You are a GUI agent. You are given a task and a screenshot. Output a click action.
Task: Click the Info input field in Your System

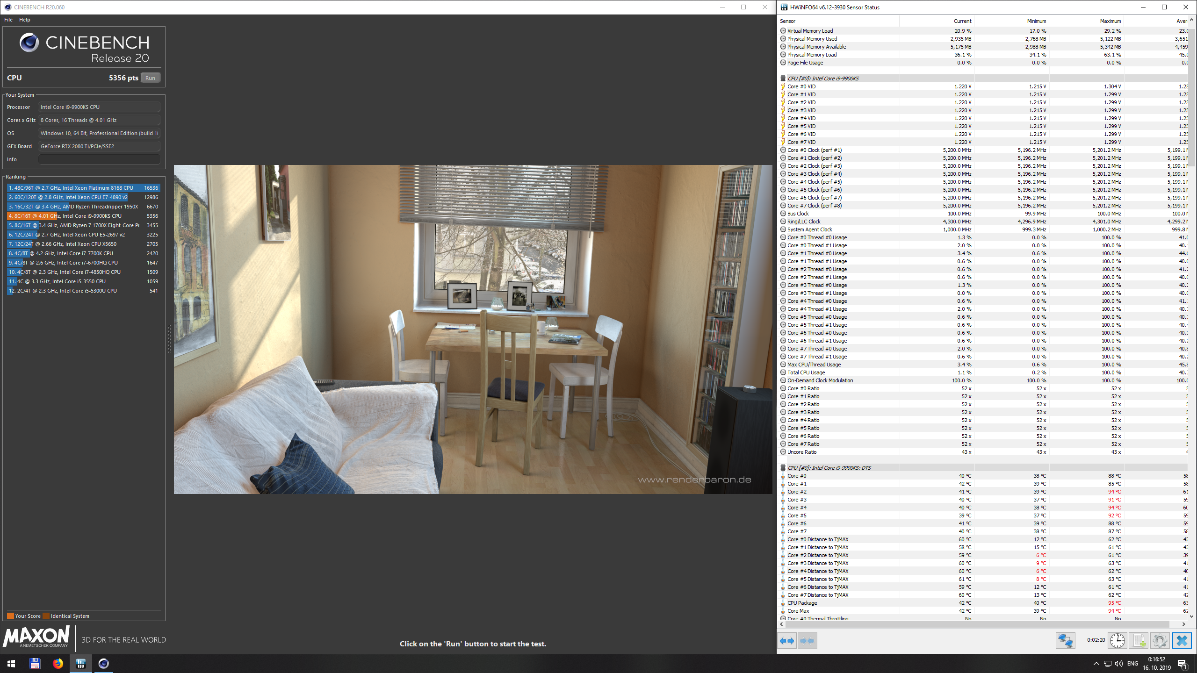tap(99, 159)
